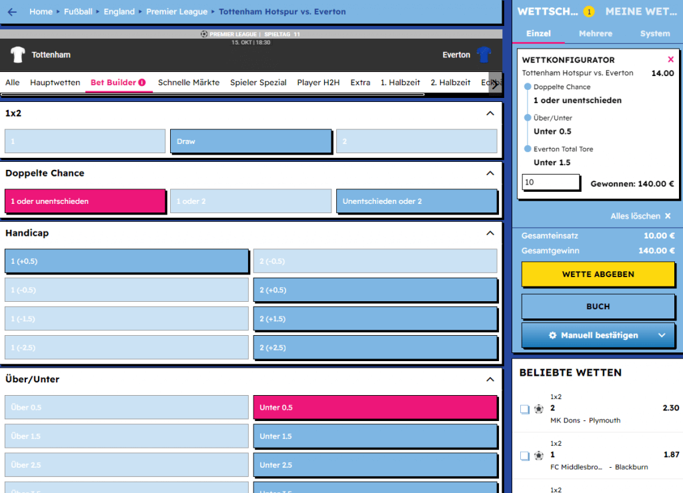Go to the Home breadcrumb
Image resolution: width=683 pixels, height=493 pixels.
tap(41, 12)
